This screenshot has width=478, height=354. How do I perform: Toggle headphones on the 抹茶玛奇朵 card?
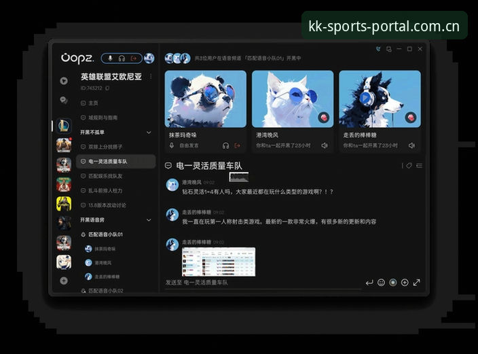click(225, 145)
